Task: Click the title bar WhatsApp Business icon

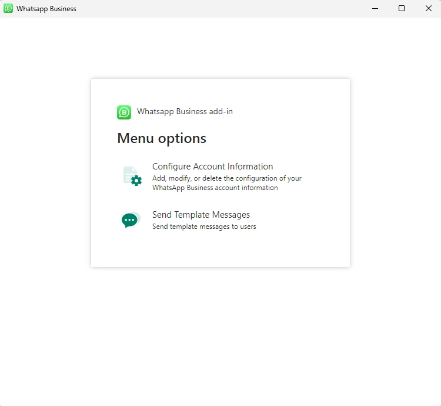Action: click(8, 8)
